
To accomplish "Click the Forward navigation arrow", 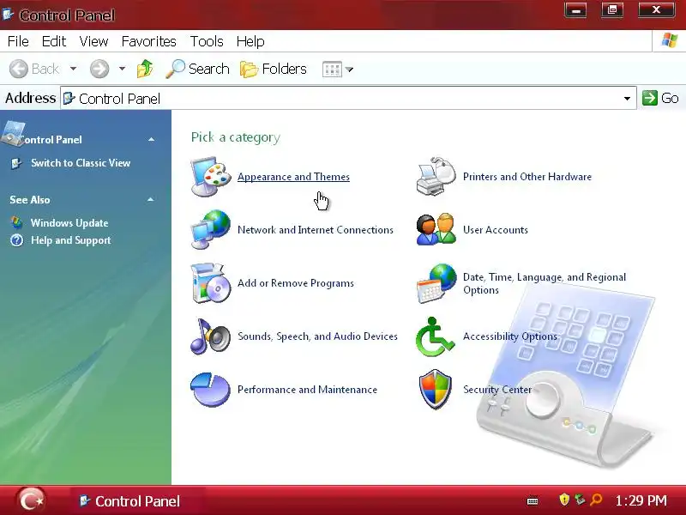I will tap(99, 69).
